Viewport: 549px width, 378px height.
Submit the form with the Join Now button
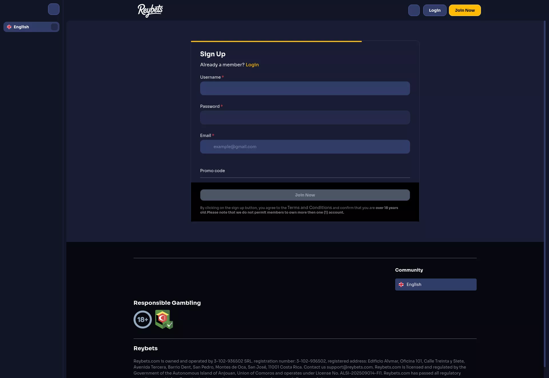[x=305, y=195]
